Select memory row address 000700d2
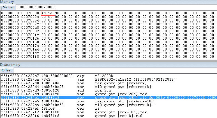Image resolution: width=217 pixels, height=118 pixels. (20, 31)
